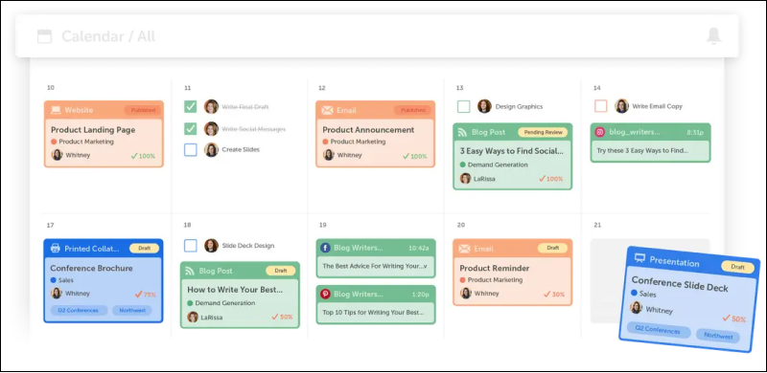
Task: Select printer icon on Printed Collateral card
Action: click(x=56, y=249)
